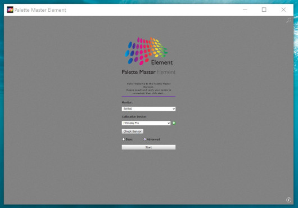Open the Calibration Device dropdown
This screenshot has height=208, width=298.
tap(146, 123)
